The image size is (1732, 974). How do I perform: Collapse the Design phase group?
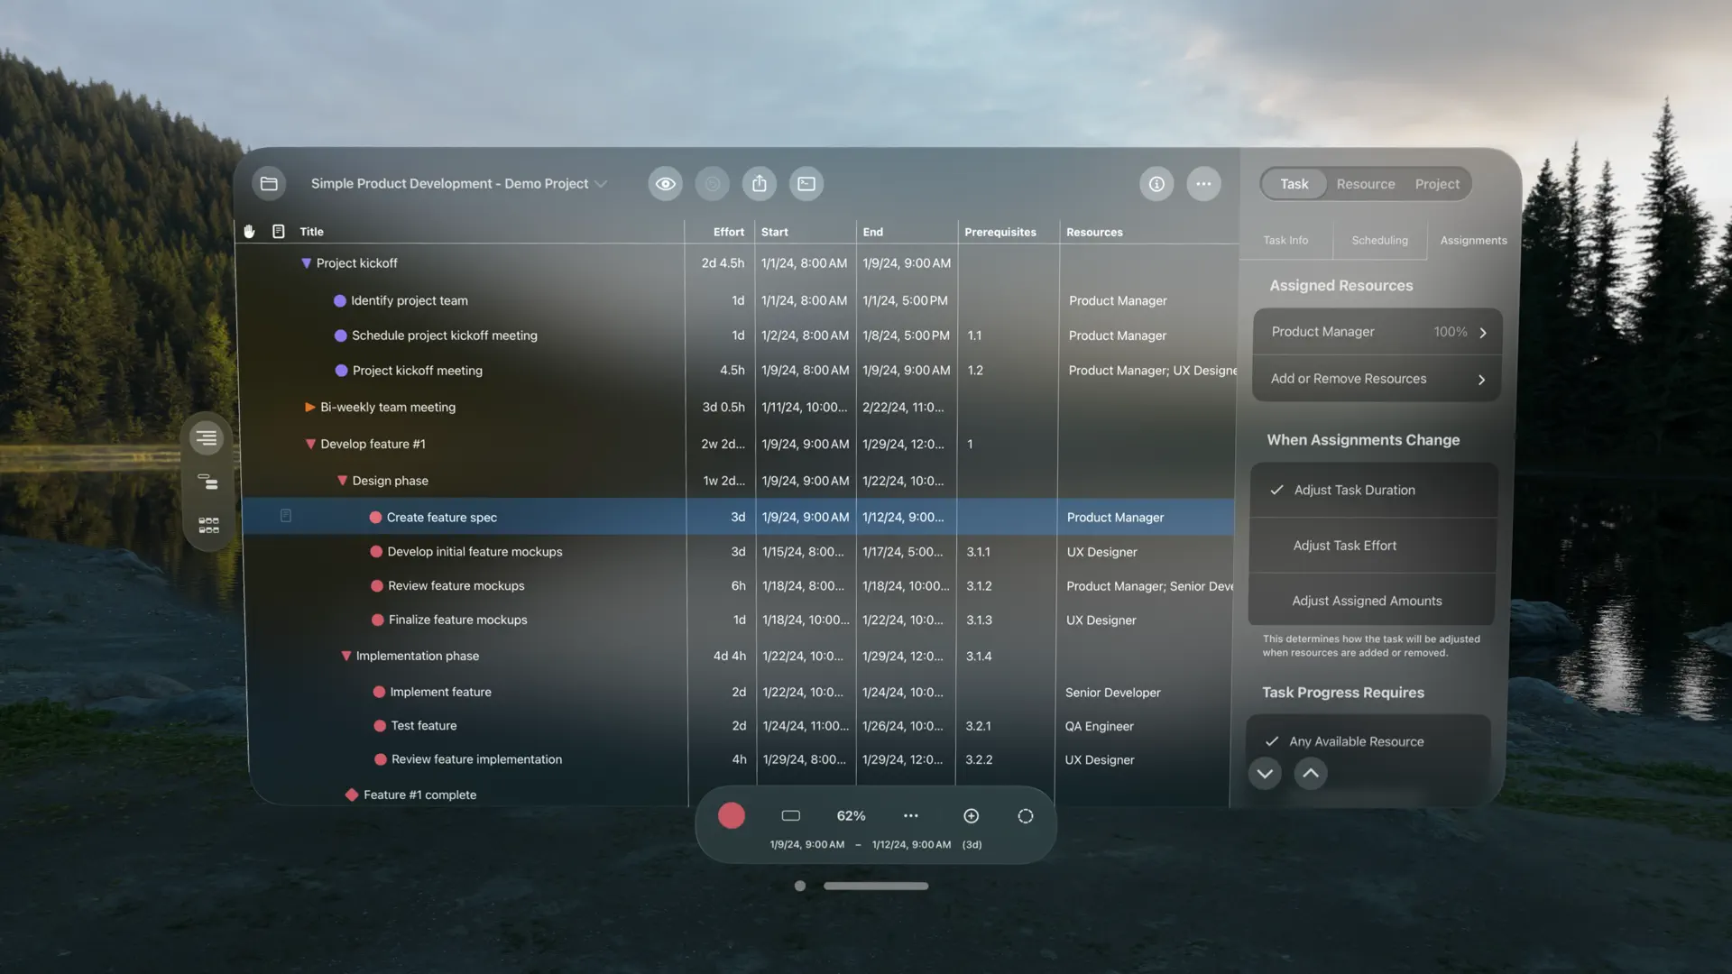(x=341, y=481)
